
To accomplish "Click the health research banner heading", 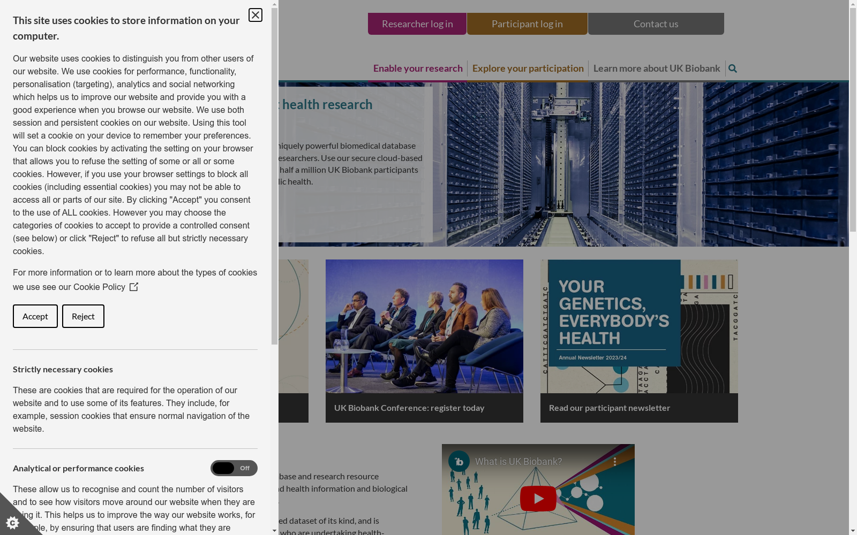I will click(326, 104).
